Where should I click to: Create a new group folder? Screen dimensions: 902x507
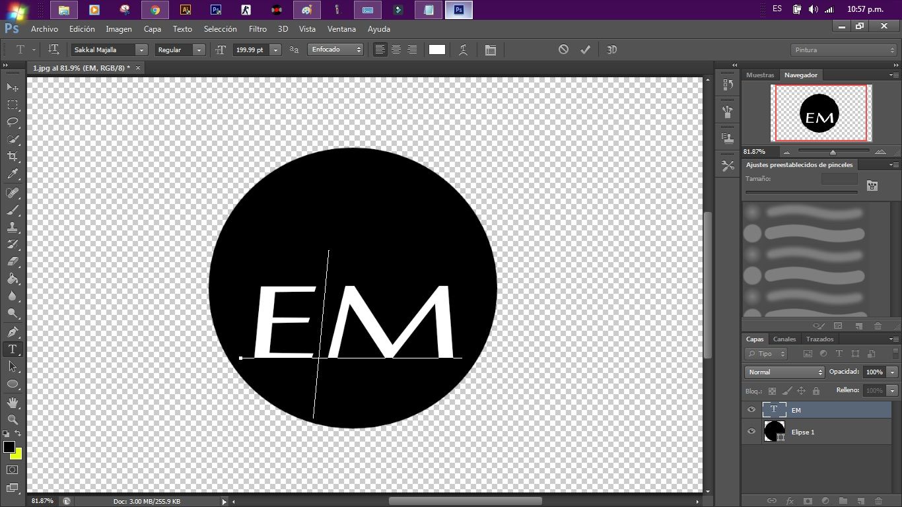[843, 501]
